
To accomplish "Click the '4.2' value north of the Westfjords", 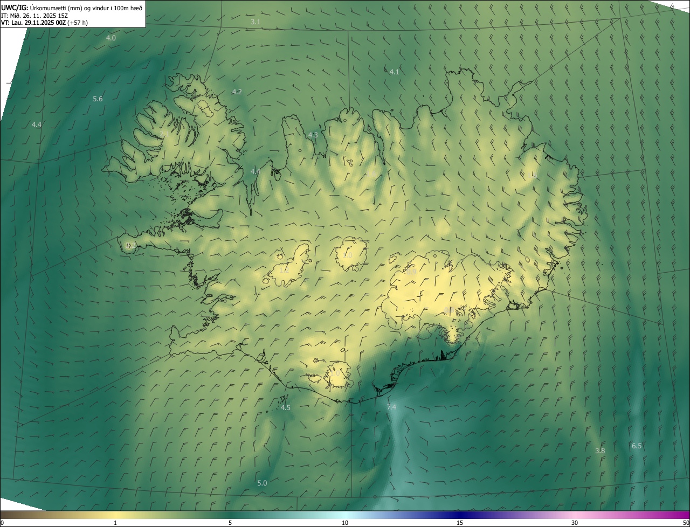I will tap(237, 92).
